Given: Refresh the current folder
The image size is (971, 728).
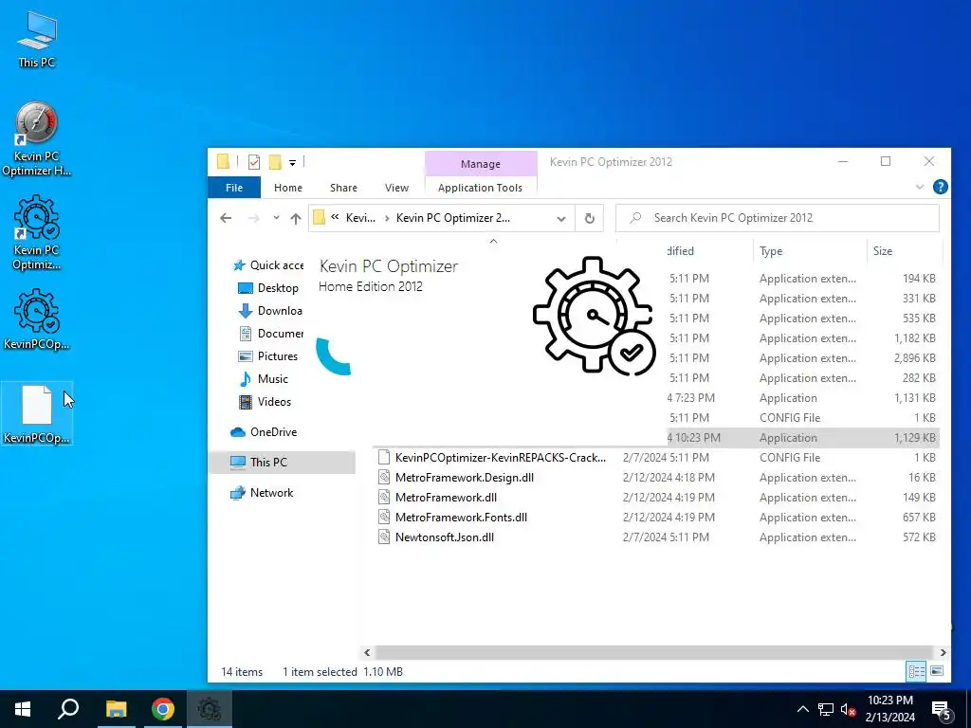Looking at the screenshot, I should (x=590, y=219).
